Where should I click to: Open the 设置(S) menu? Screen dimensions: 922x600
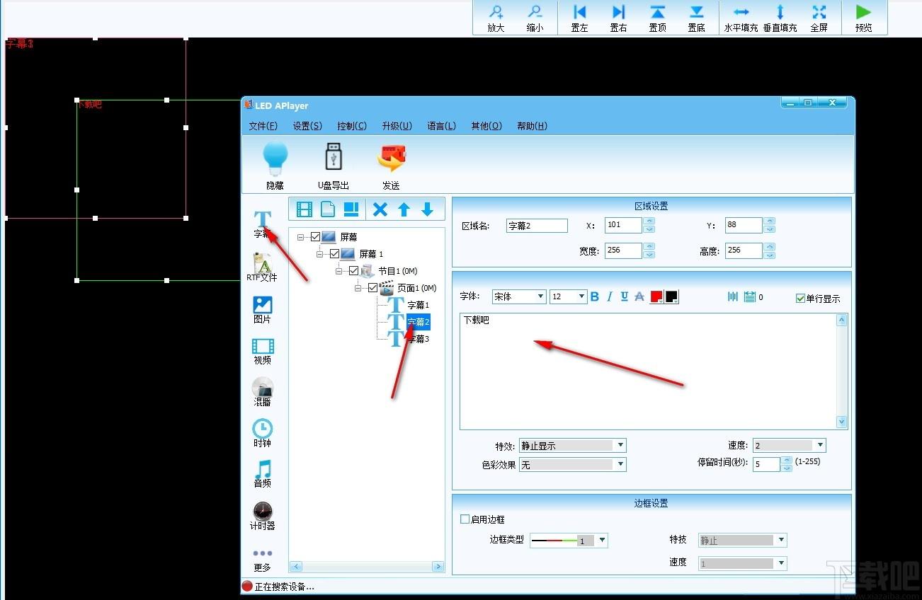coord(307,126)
